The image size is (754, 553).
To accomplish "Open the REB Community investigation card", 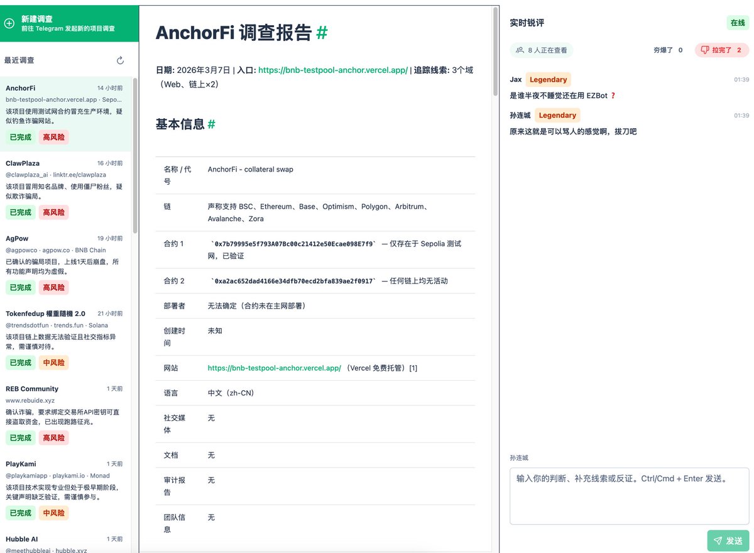I will pyautogui.click(x=65, y=415).
